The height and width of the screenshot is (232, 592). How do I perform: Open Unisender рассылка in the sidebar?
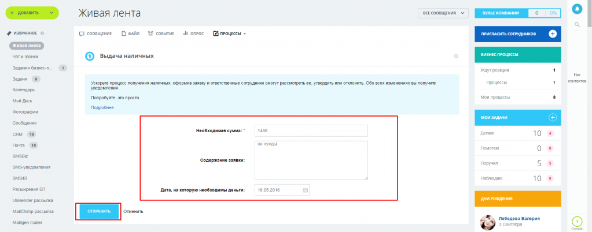[x=32, y=200]
